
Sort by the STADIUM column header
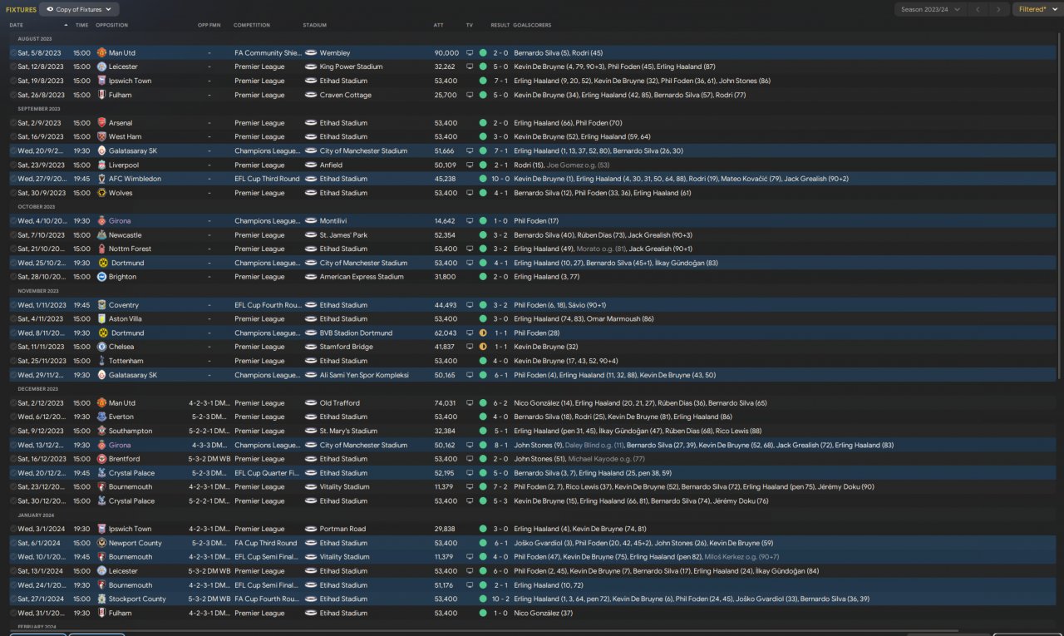(x=315, y=25)
